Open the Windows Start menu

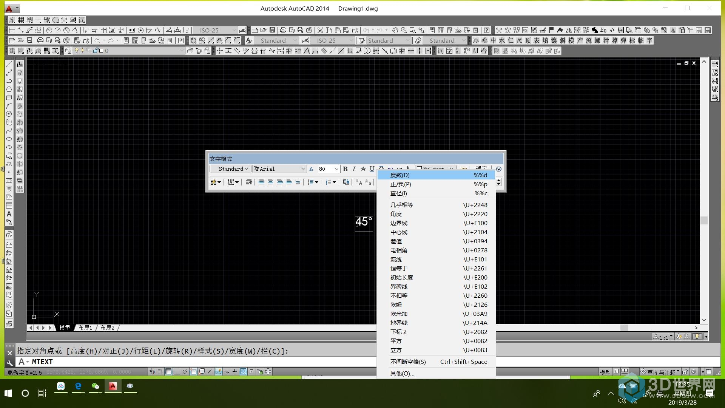tap(8, 393)
